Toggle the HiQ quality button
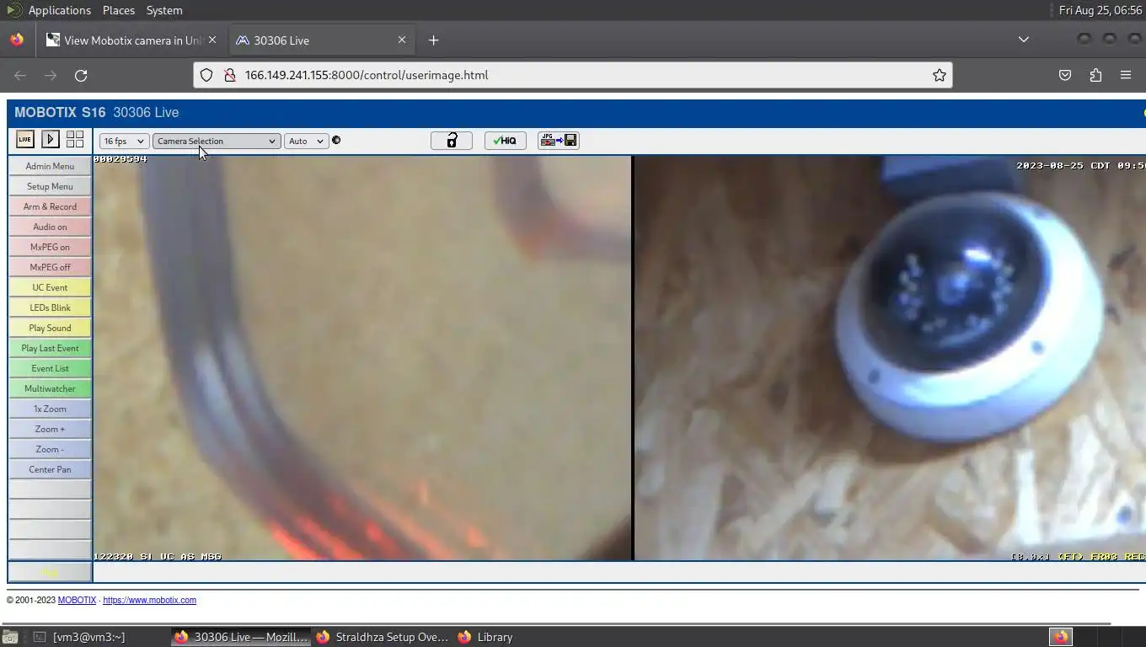The width and height of the screenshot is (1146, 647). point(506,141)
